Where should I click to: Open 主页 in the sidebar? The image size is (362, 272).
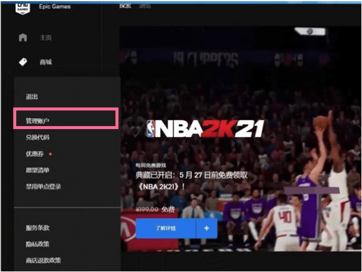[45, 37]
